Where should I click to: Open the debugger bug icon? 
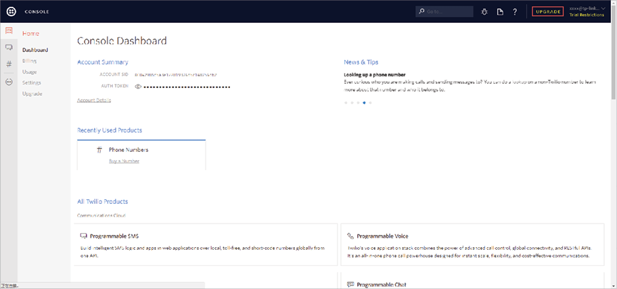(484, 11)
